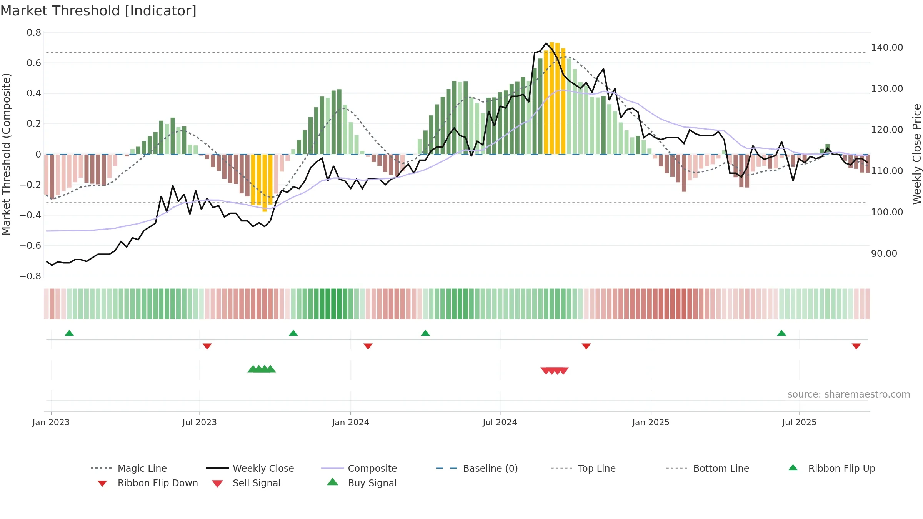This screenshot has height=519, width=923.
Task: Toggle the Top Line legend entry
Action: coord(583,468)
